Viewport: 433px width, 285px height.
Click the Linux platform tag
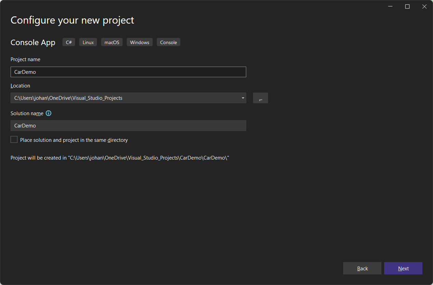(88, 42)
